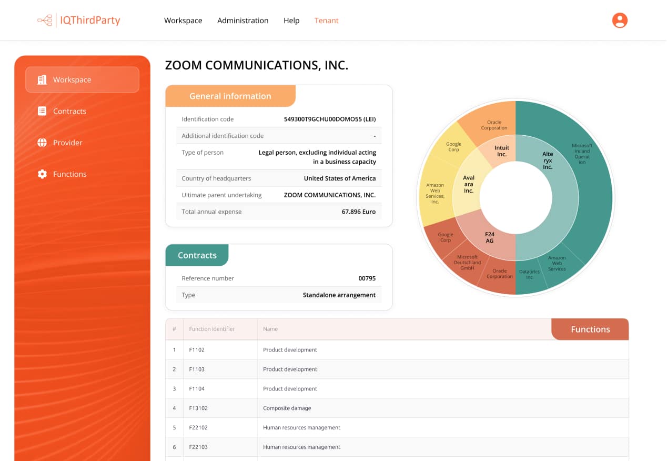The height and width of the screenshot is (461, 667).
Task: Click the Contracts list icon in sidebar
Action: 42,111
